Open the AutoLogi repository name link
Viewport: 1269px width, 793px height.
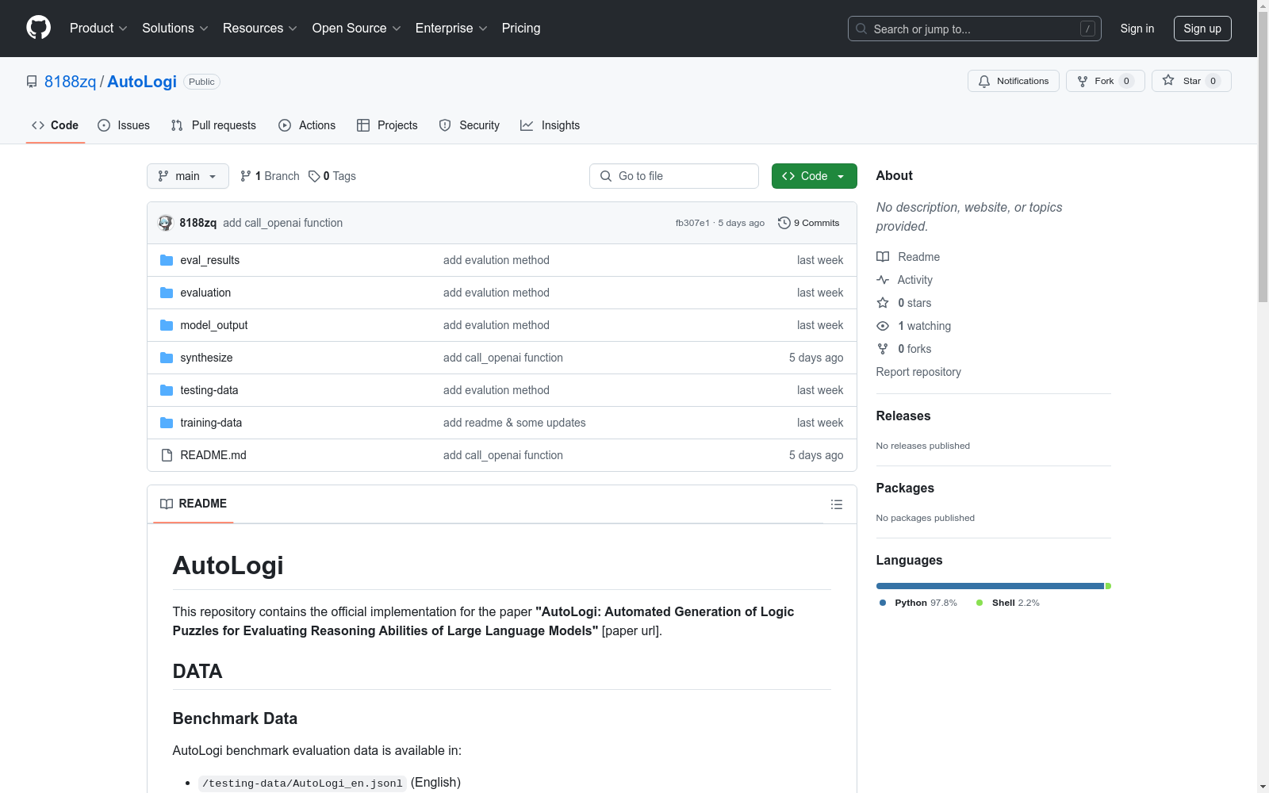click(142, 82)
